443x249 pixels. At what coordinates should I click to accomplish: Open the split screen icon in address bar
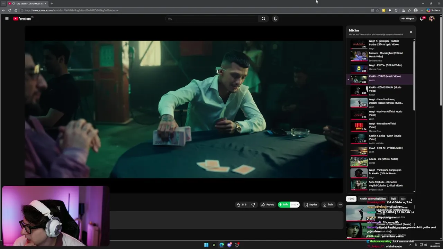point(372,10)
